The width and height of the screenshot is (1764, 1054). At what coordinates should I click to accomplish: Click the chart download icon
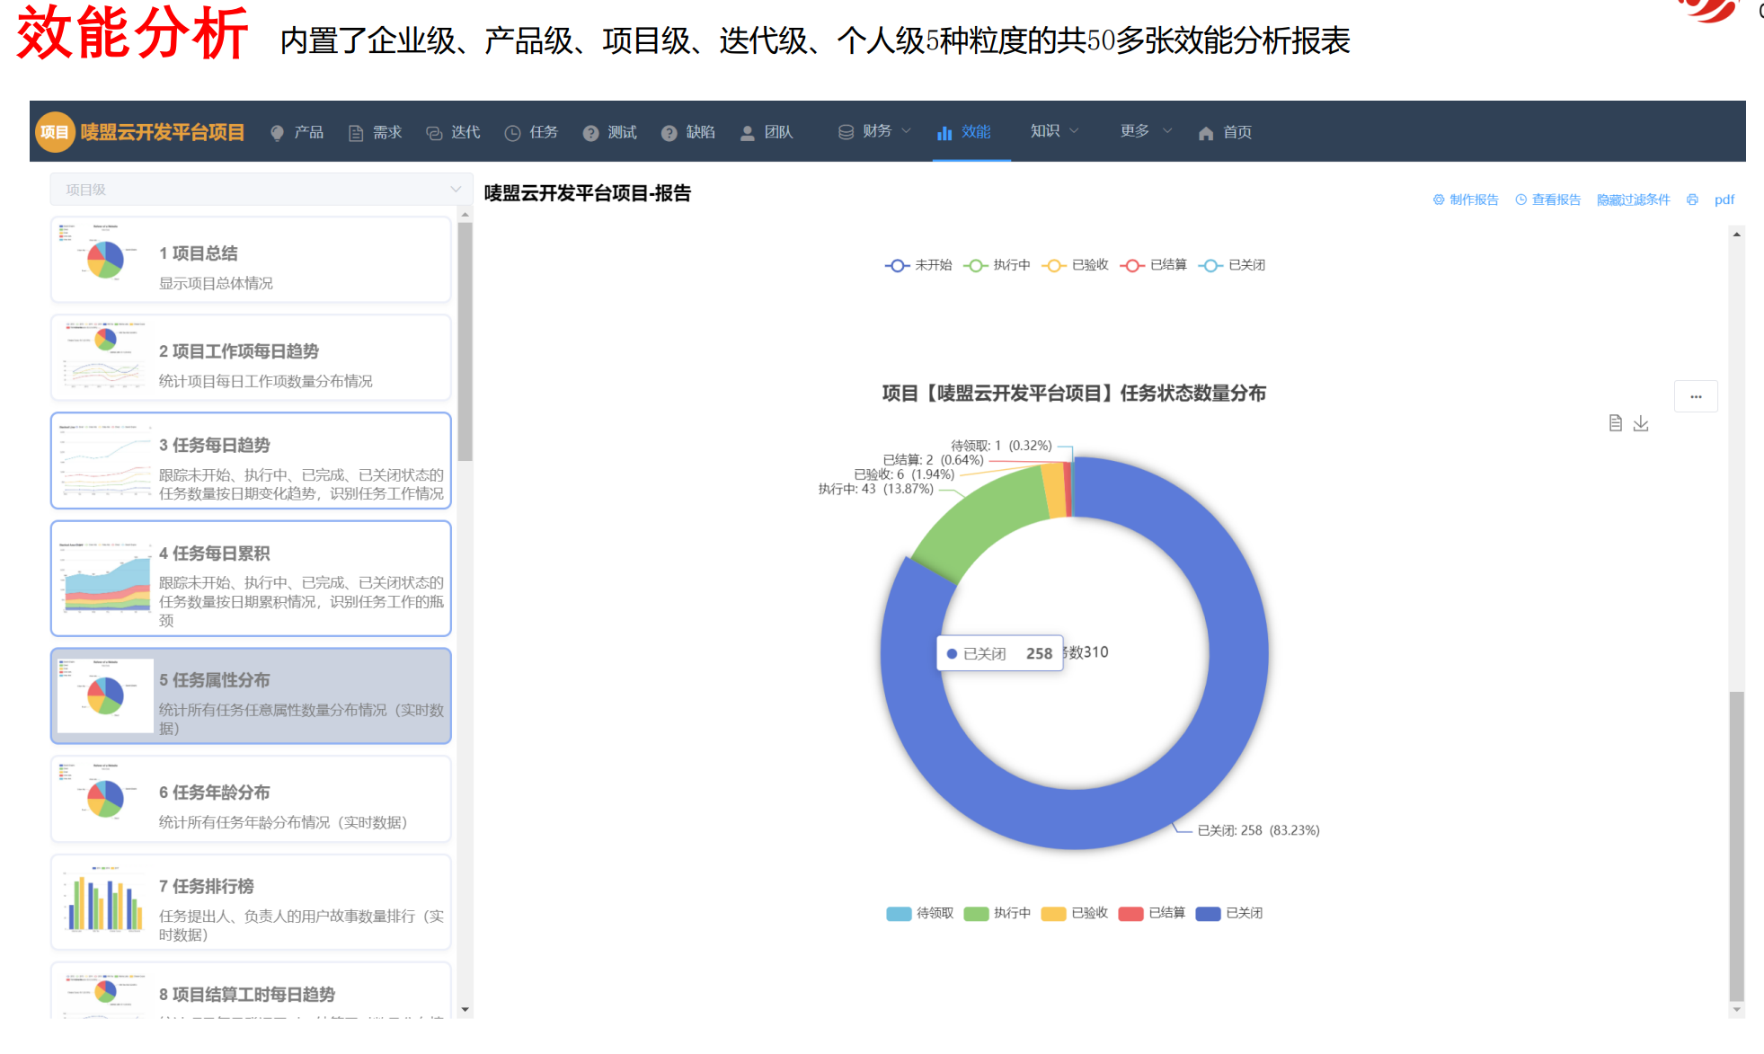[1641, 423]
